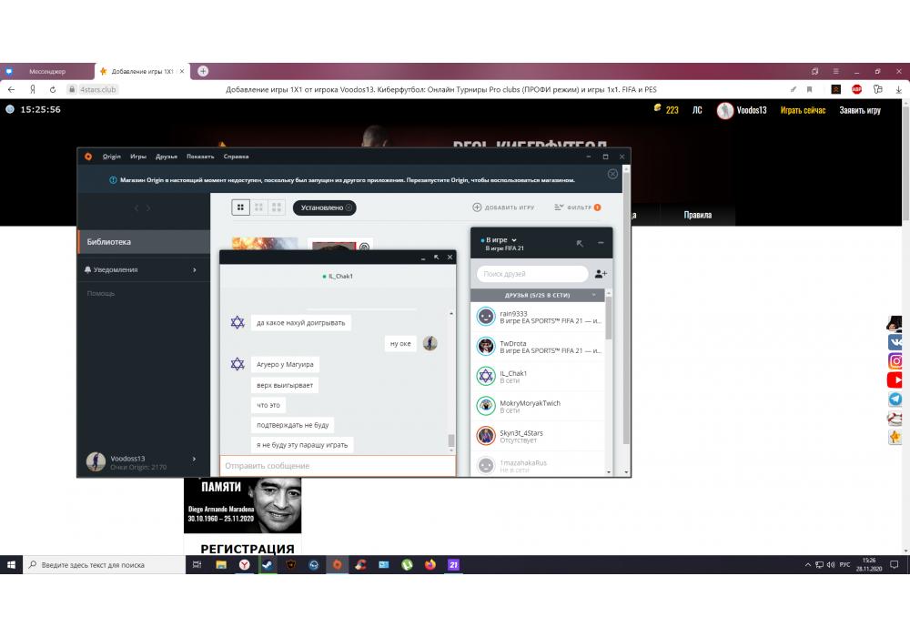Select friend rain9333 in friends list
Screen dimensions: 910x637
pos(537,317)
